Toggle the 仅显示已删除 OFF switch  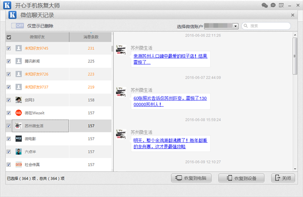coord(17,26)
